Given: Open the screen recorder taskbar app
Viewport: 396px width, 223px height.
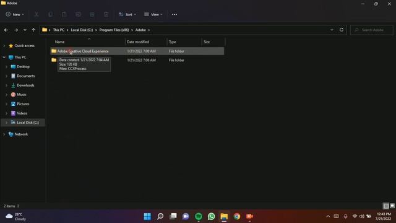Looking at the screenshot, I should click(x=250, y=216).
